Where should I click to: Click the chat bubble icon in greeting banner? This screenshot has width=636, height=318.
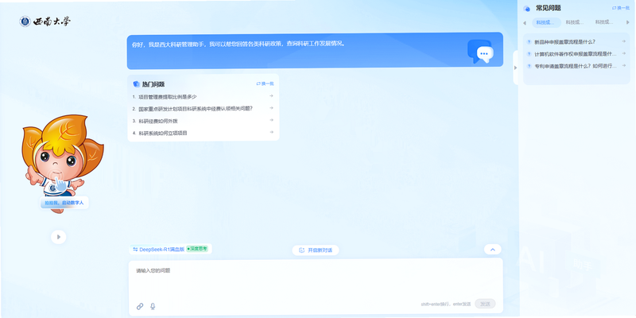(x=481, y=52)
